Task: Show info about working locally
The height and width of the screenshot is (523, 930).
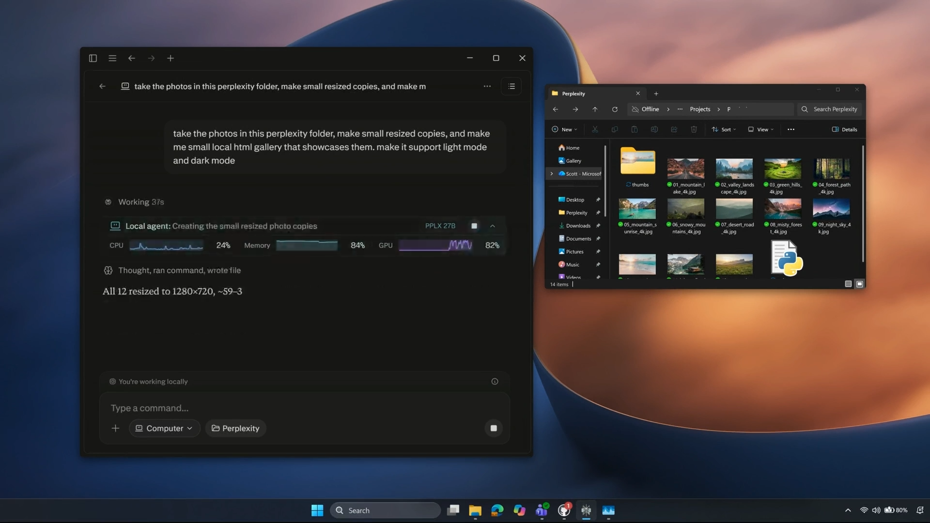Action: coord(495,382)
